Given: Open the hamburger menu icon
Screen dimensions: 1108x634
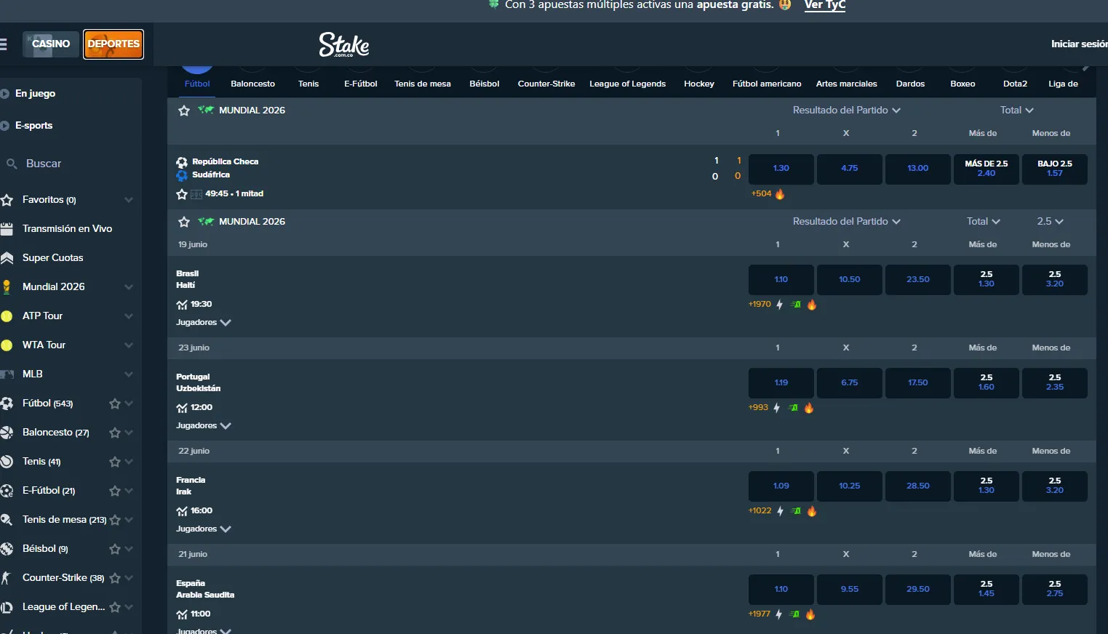Looking at the screenshot, I should tap(3, 44).
